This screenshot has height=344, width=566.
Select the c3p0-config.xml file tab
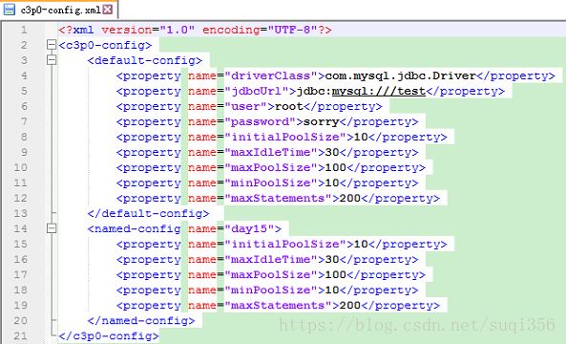(x=59, y=10)
